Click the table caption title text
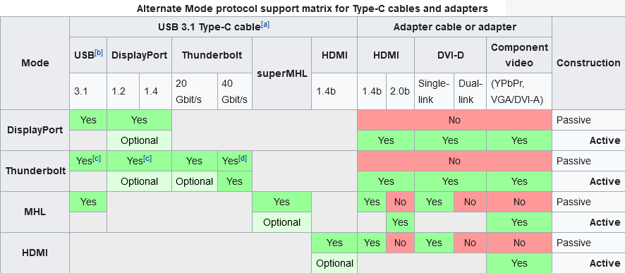Screen dimensions: 625x273 coord(312,8)
